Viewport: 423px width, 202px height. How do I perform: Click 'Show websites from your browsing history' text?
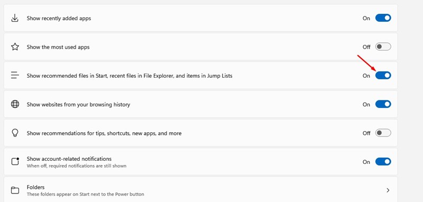[78, 104]
